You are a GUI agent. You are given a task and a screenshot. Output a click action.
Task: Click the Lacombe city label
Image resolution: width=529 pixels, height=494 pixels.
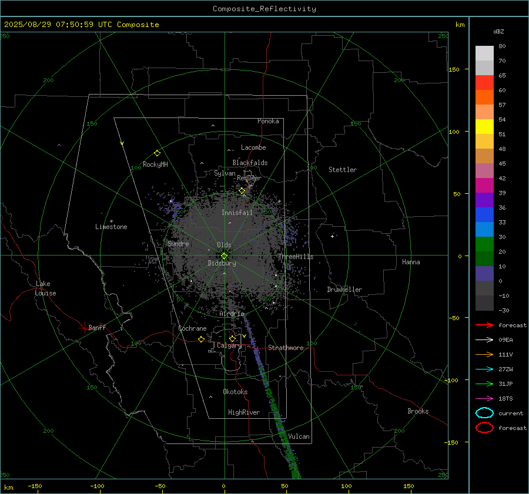[253, 147]
